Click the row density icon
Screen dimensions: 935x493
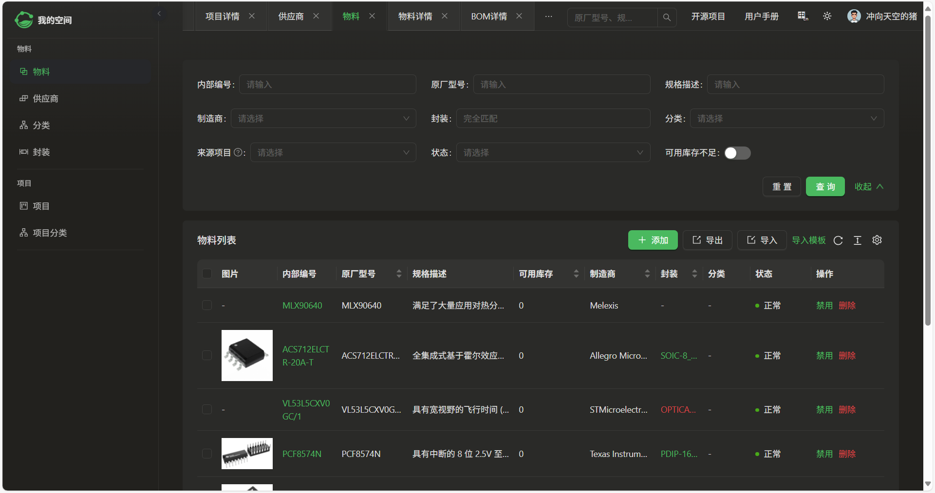coord(858,240)
